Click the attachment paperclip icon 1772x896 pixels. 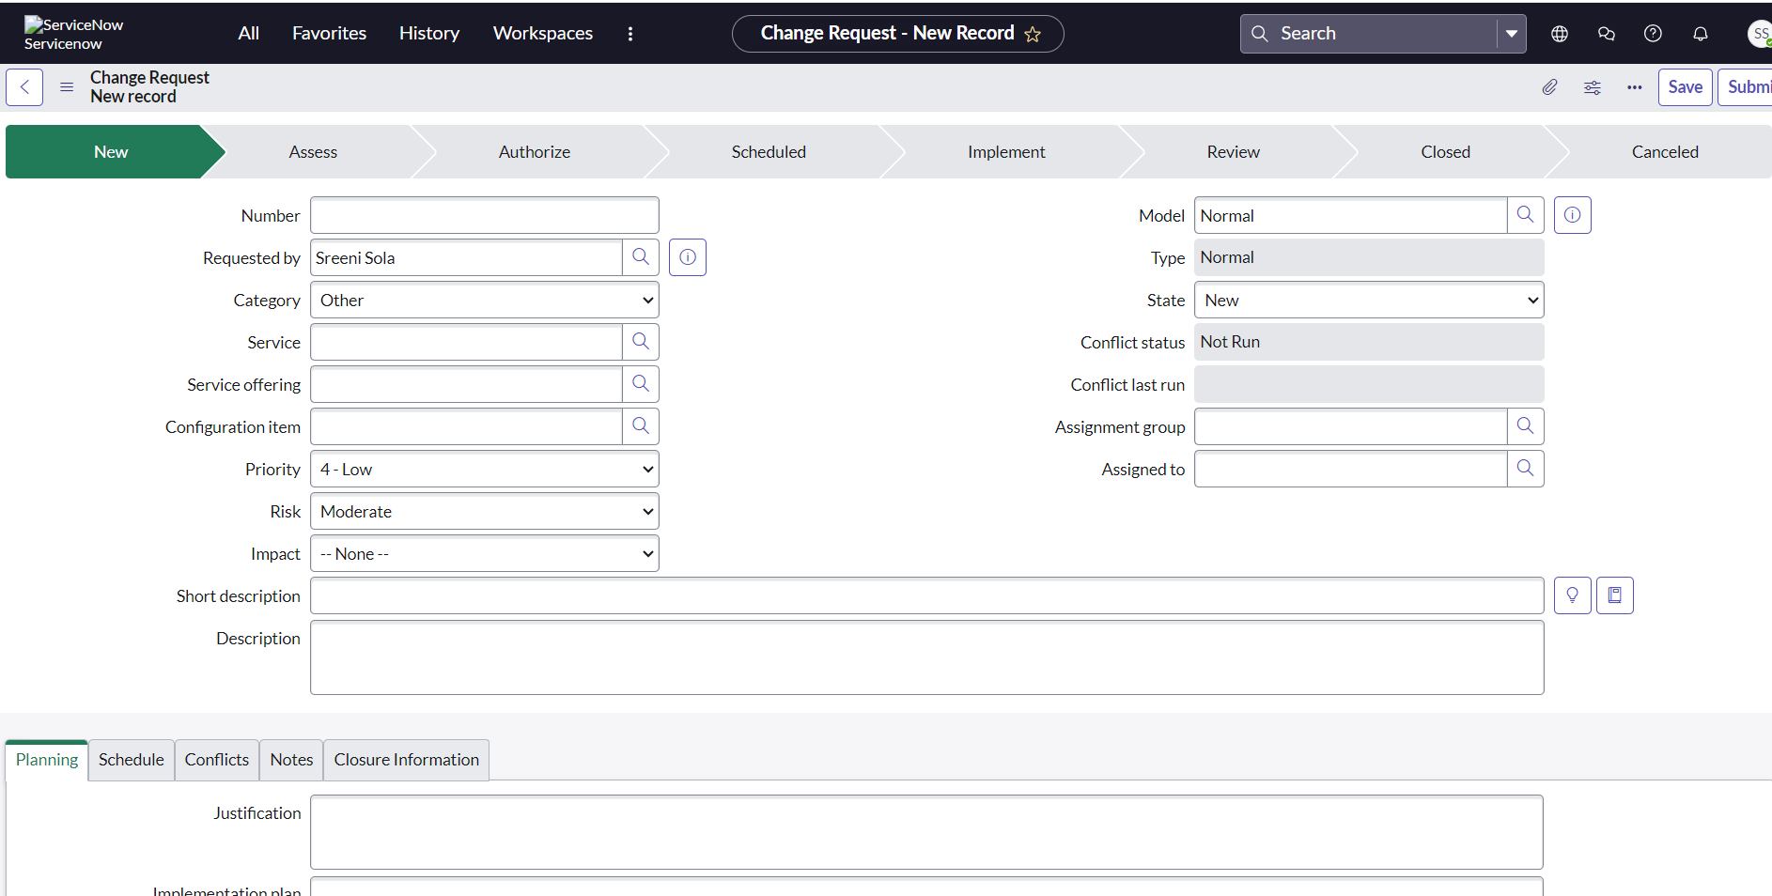pos(1549,87)
